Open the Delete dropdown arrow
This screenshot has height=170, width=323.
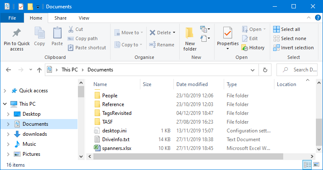pyautogui.click(x=174, y=33)
